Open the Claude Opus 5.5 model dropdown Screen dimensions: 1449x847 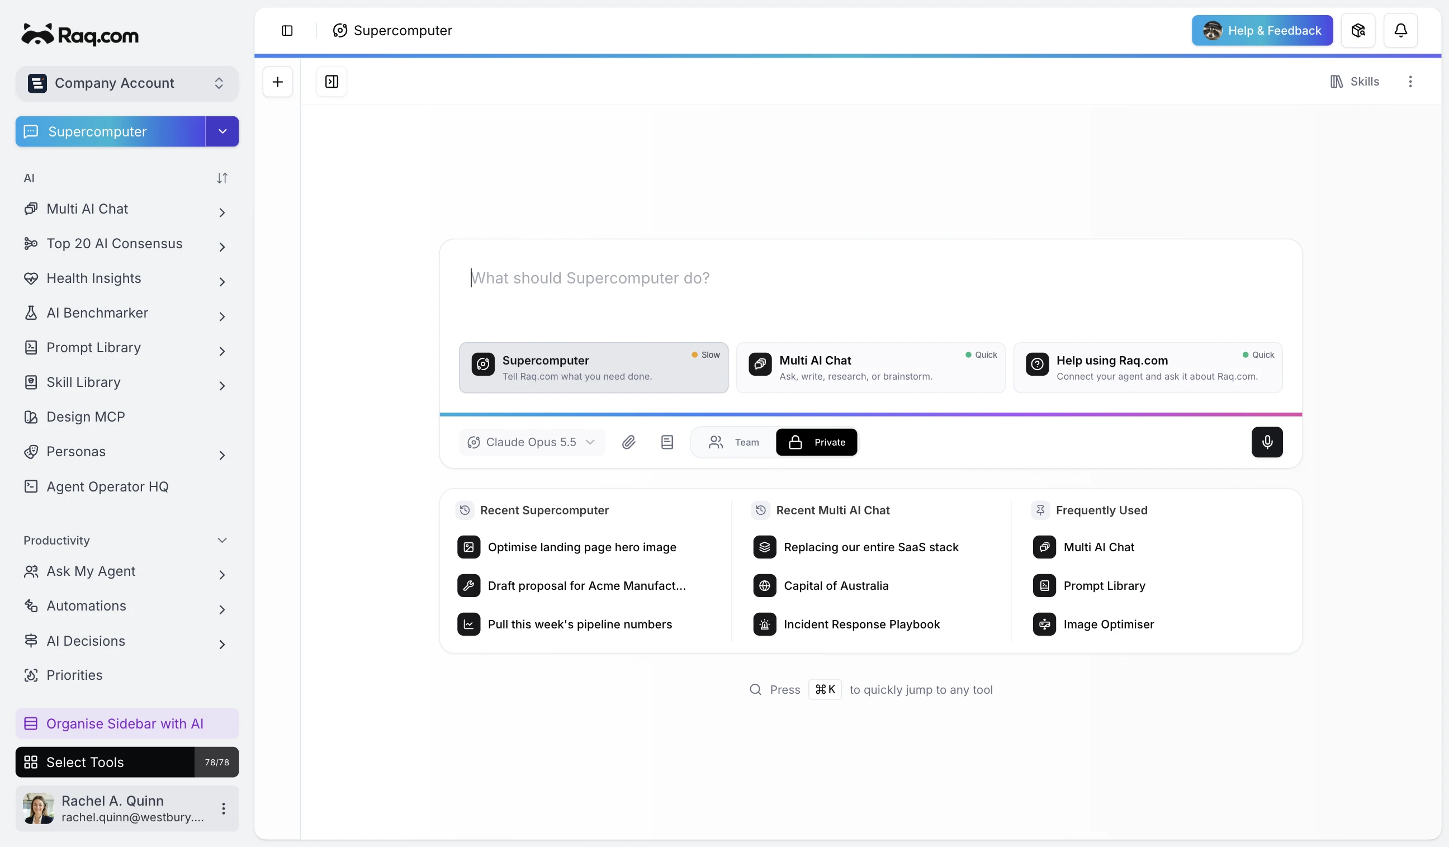[532, 442]
